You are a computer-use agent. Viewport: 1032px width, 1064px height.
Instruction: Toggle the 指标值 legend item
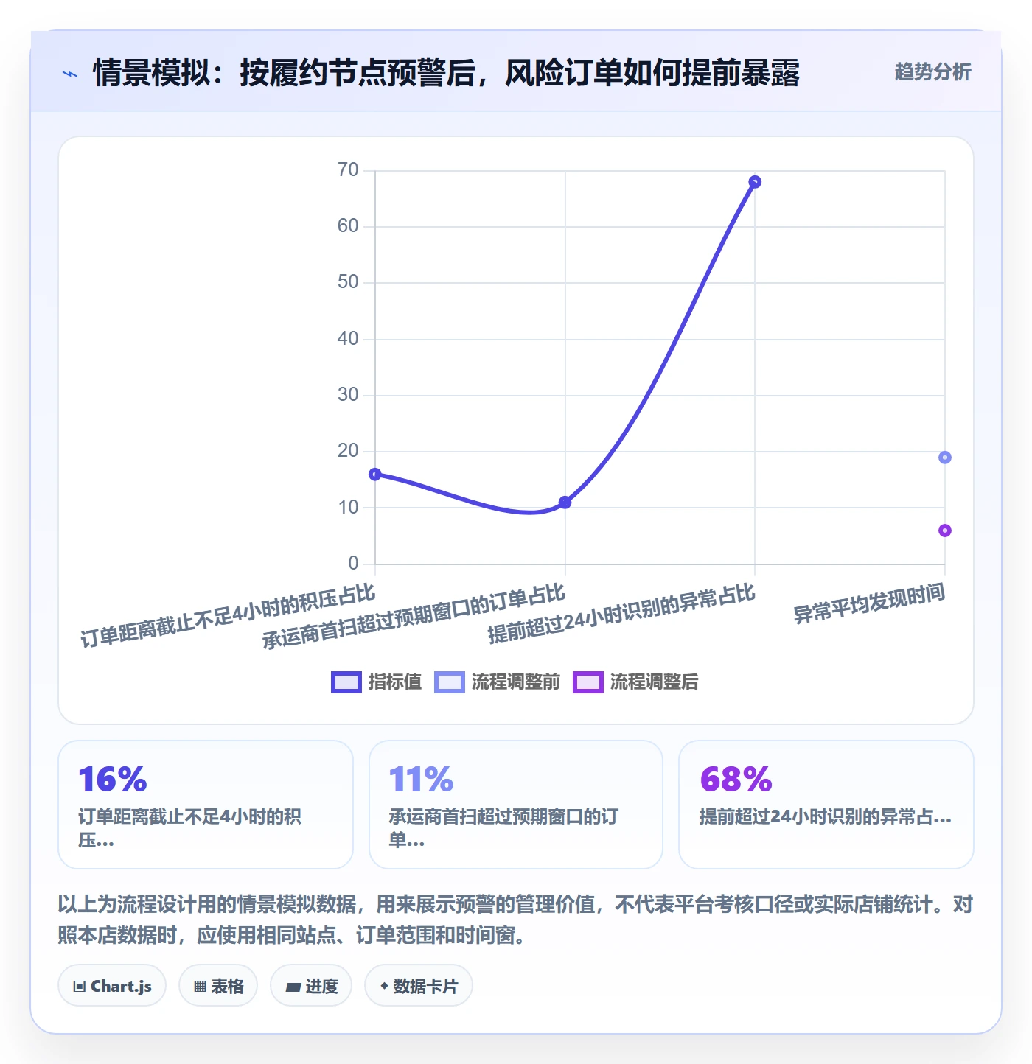click(x=377, y=682)
